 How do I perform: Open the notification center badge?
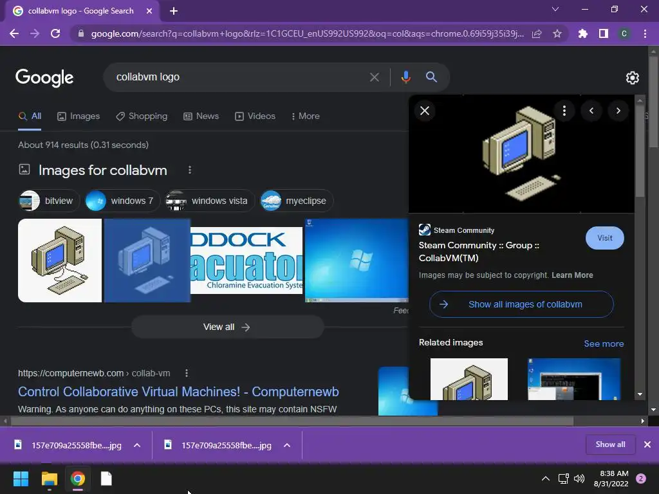click(x=641, y=479)
